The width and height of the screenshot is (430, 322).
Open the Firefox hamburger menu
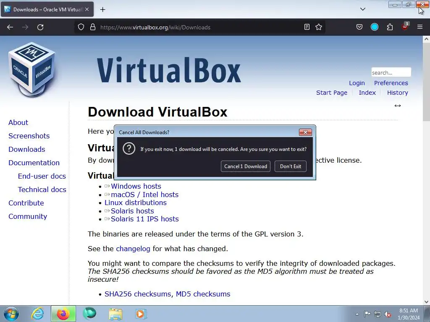point(420,27)
